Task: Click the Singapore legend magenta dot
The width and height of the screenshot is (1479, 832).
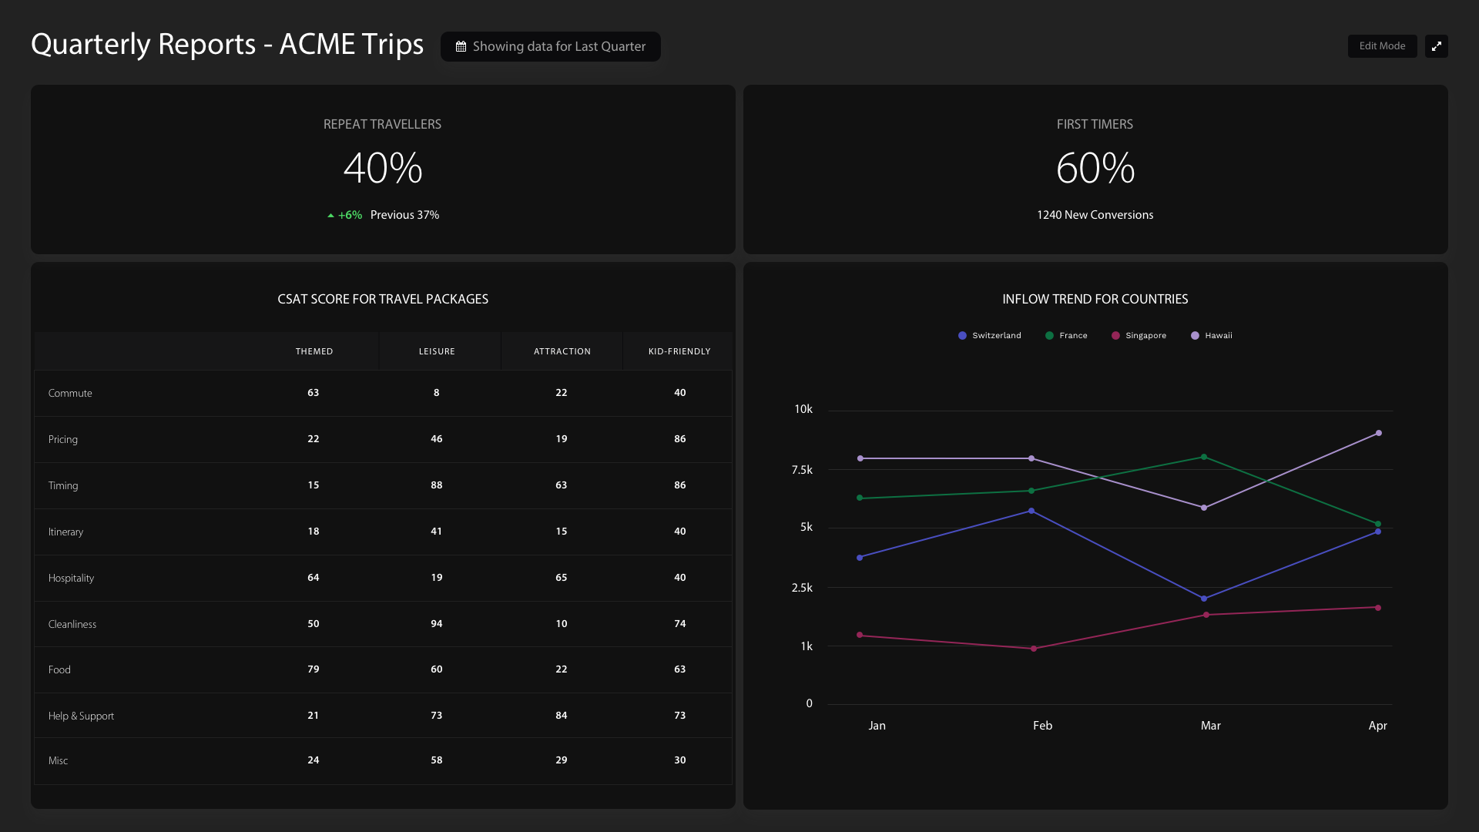Action: [1115, 336]
